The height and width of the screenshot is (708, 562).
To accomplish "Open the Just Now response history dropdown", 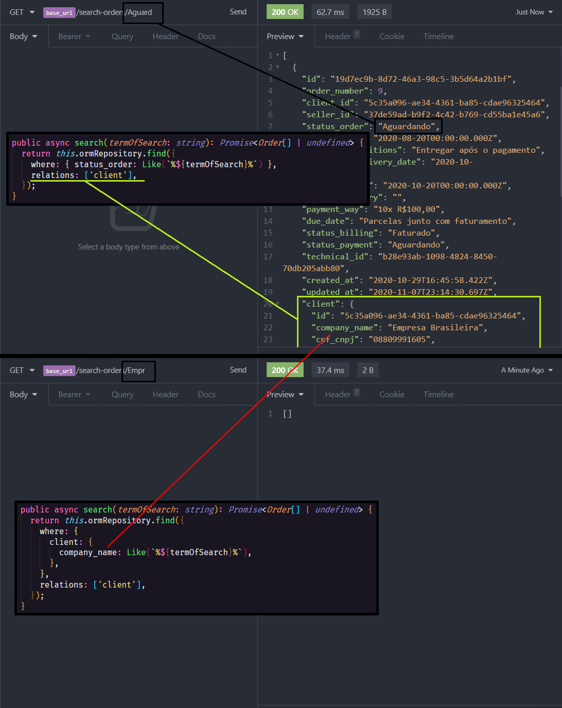I will pyautogui.click(x=534, y=12).
